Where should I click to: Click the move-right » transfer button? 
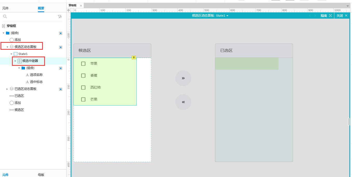click(x=183, y=78)
